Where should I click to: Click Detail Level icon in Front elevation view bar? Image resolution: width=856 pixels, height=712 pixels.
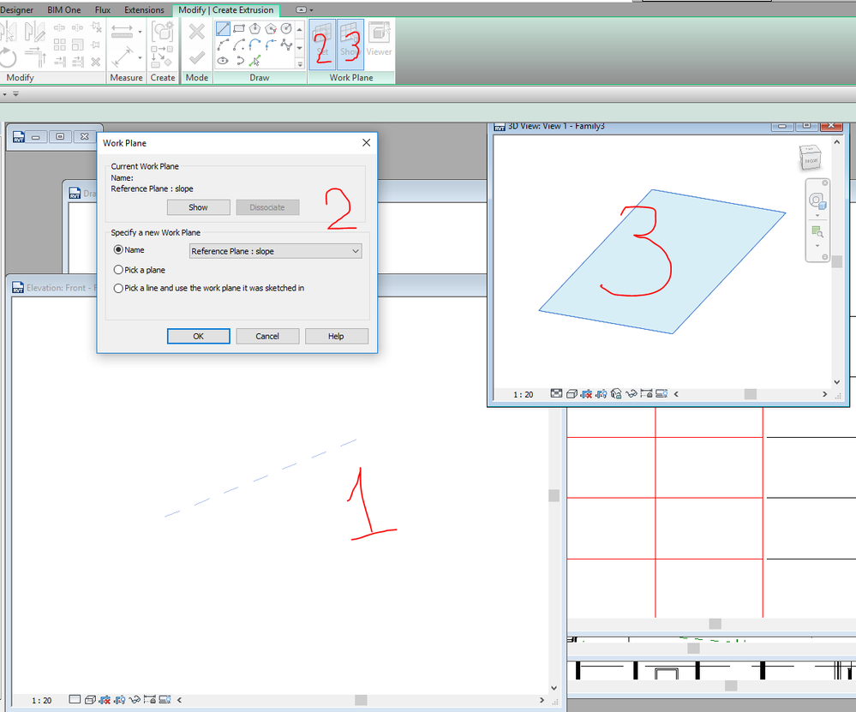tap(75, 699)
